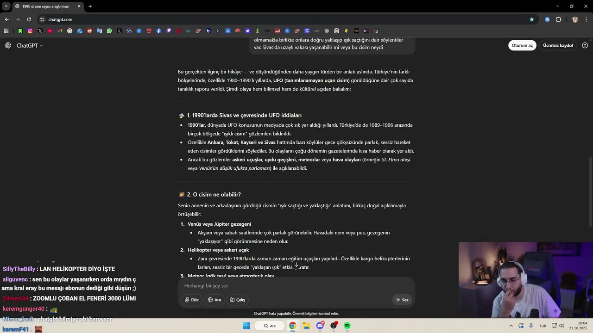Screen dimensions: 593x333
Task: View site information icon in address bar
Action: click(42, 19)
